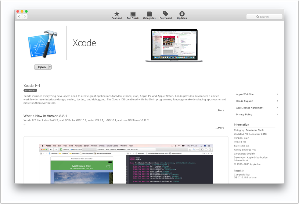This screenshot has width=299, height=204.
Task: Open the Featured tab star icon
Action: click(x=117, y=14)
